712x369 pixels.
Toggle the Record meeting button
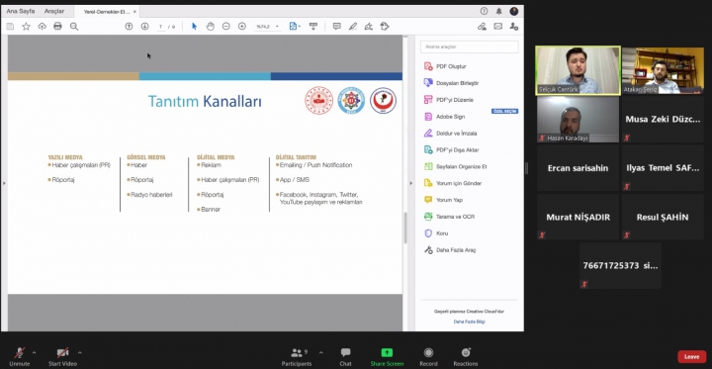point(428,356)
